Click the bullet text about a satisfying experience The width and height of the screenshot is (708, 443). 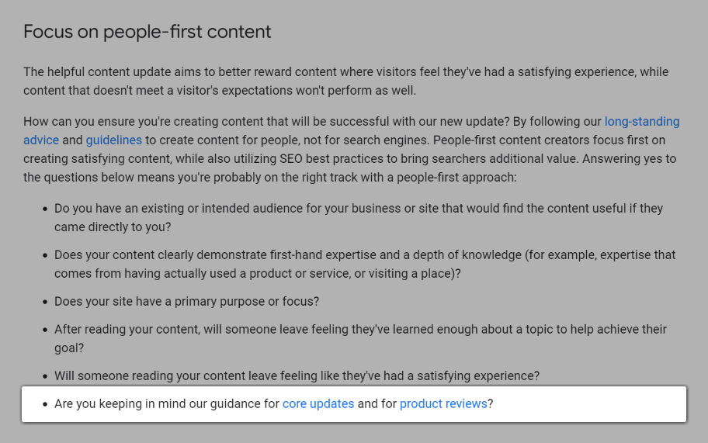(x=297, y=376)
